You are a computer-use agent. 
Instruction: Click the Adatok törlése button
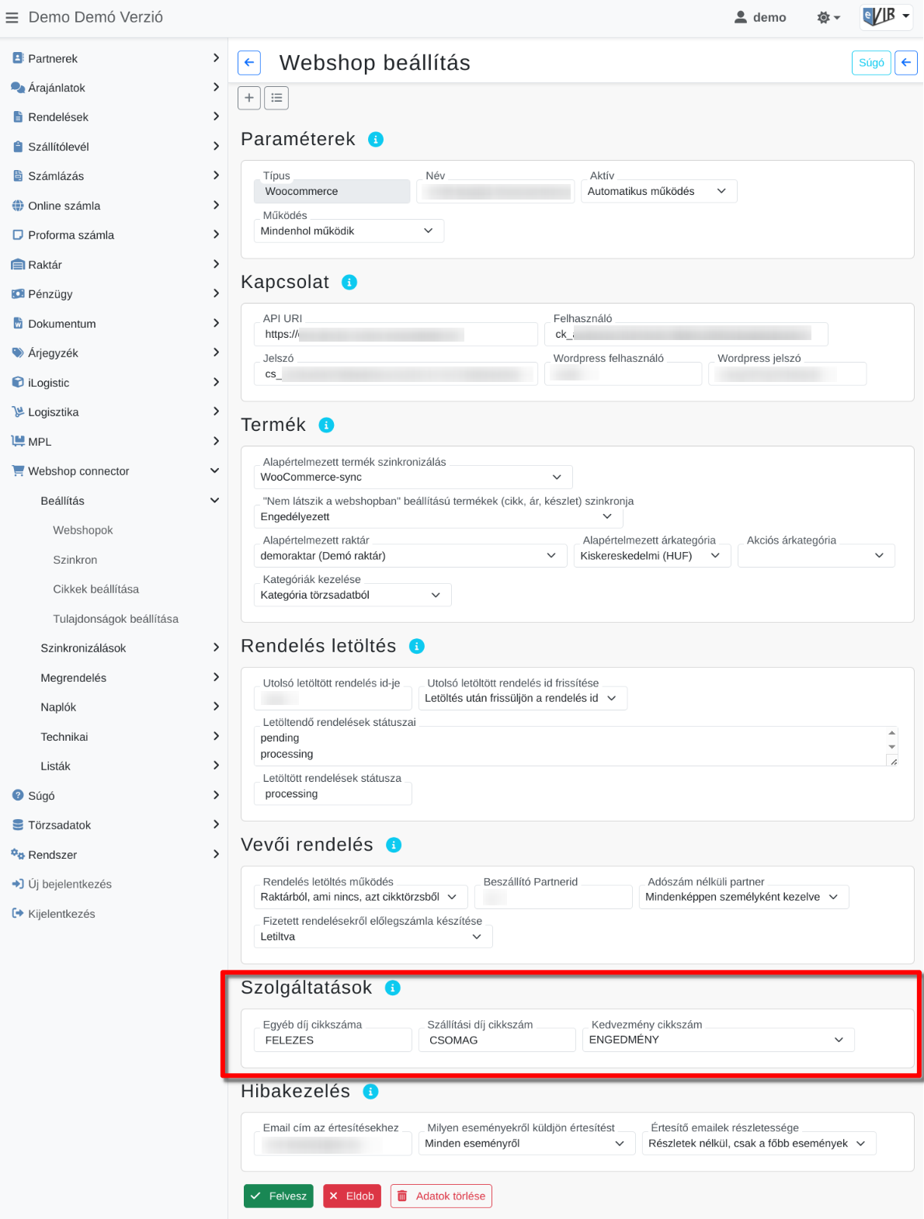point(442,1196)
